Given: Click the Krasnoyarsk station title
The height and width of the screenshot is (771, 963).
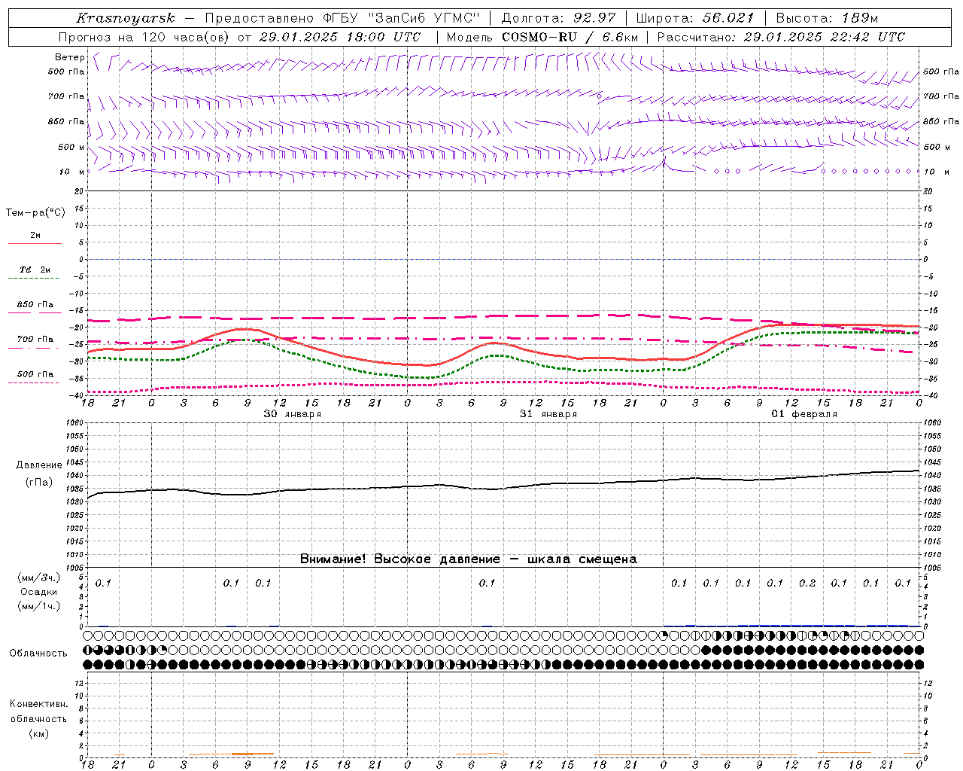Looking at the screenshot, I should 126,18.
